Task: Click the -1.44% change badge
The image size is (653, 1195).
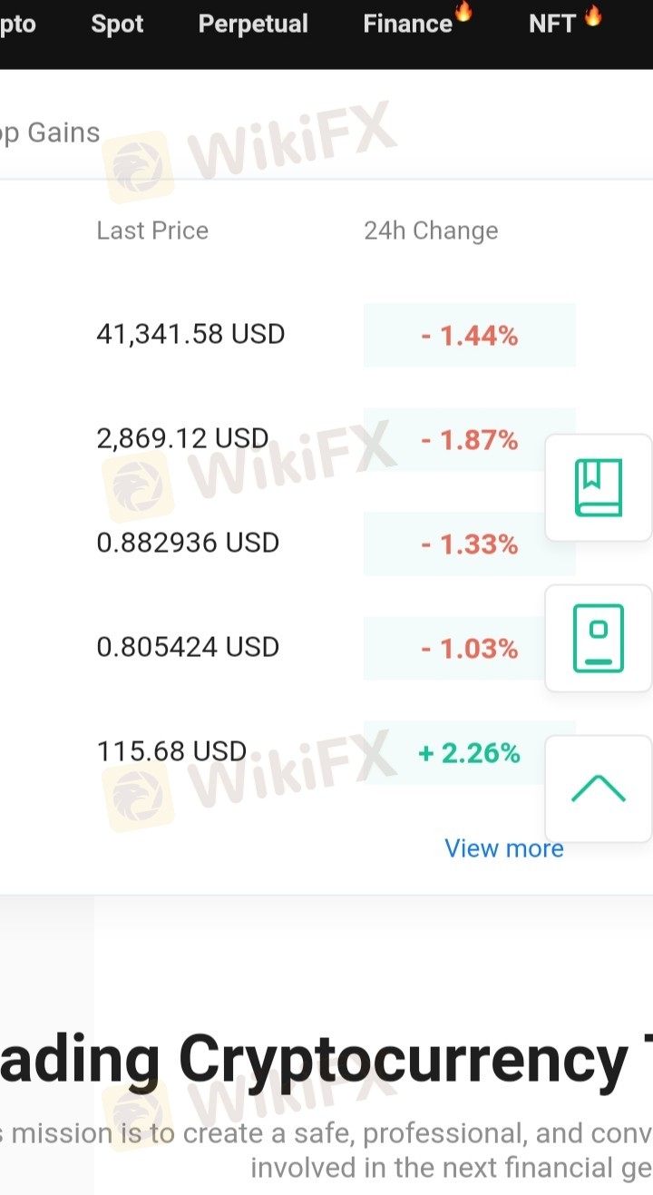Action: coord(469,337)
